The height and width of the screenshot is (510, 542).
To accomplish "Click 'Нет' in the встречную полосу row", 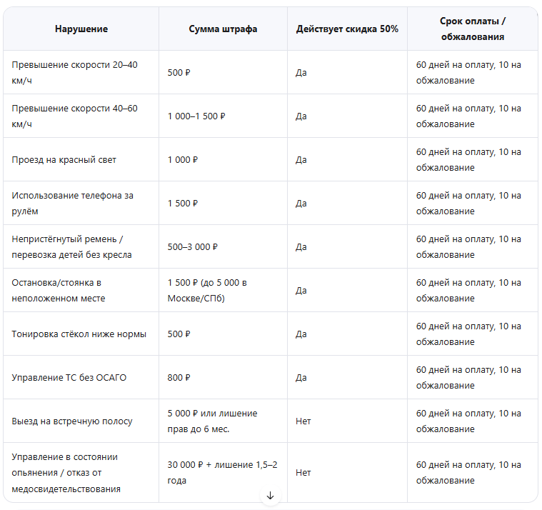I will [x=303, y=421].
